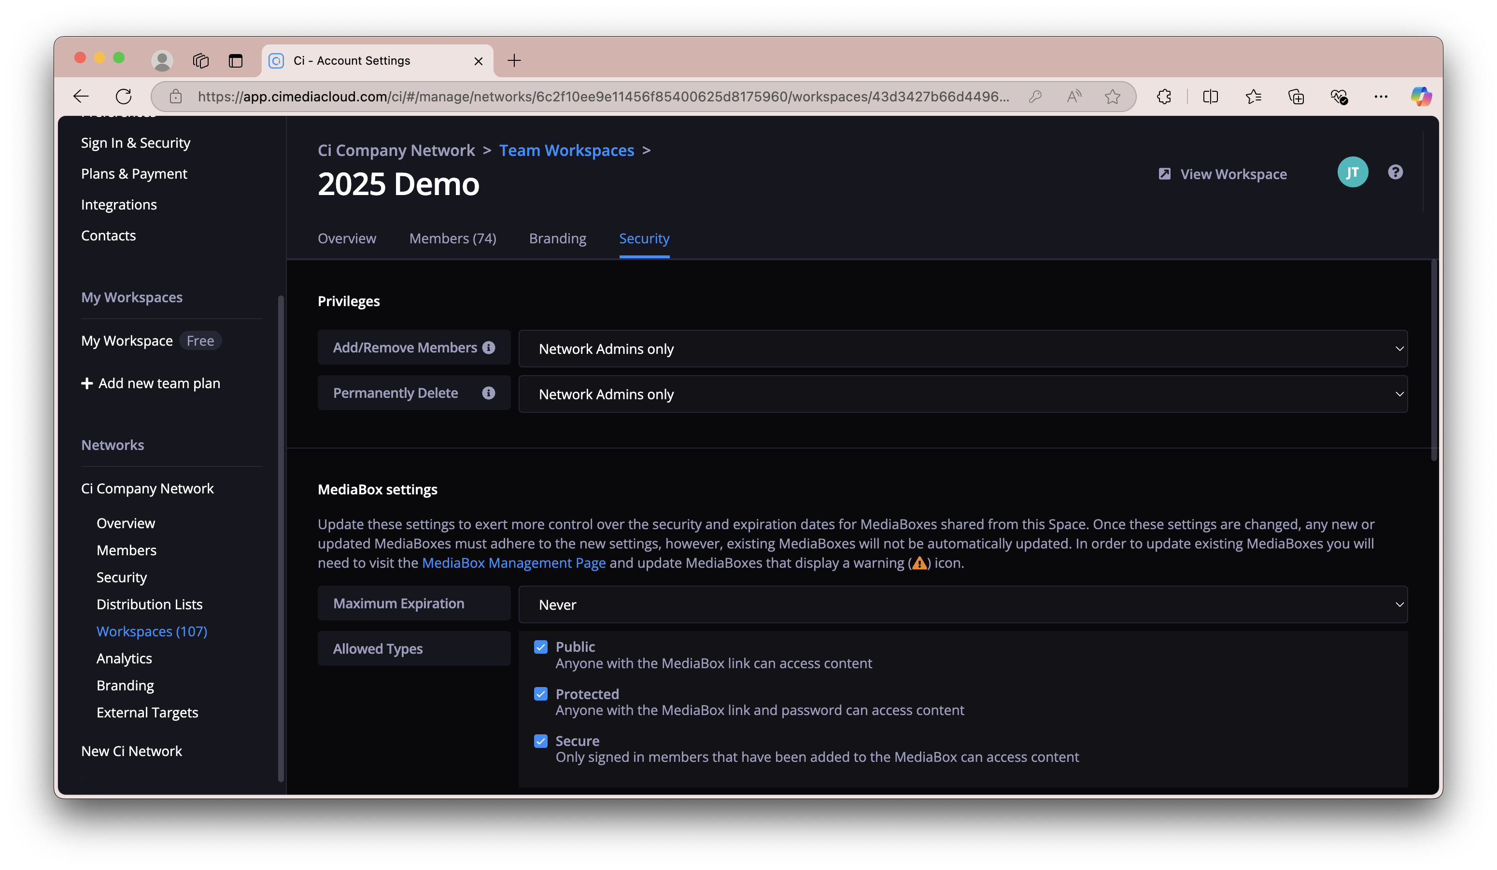Open a new browser tab
The width and height of the screenshot is (1497, 870).
(514, 60)
